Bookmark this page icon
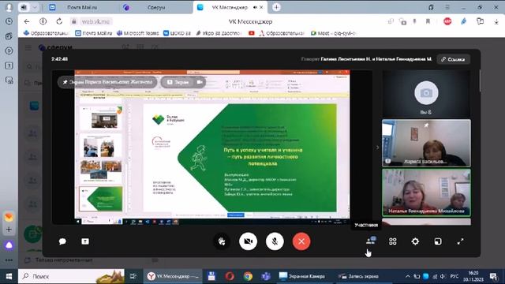505x284 pixels. 428,21
